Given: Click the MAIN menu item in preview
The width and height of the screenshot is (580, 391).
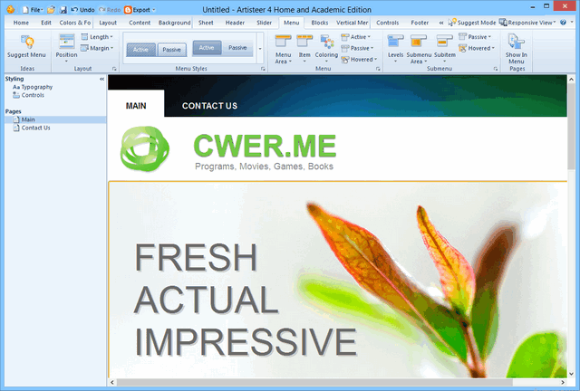Looking at the screenshot, I should click(136, 105).
